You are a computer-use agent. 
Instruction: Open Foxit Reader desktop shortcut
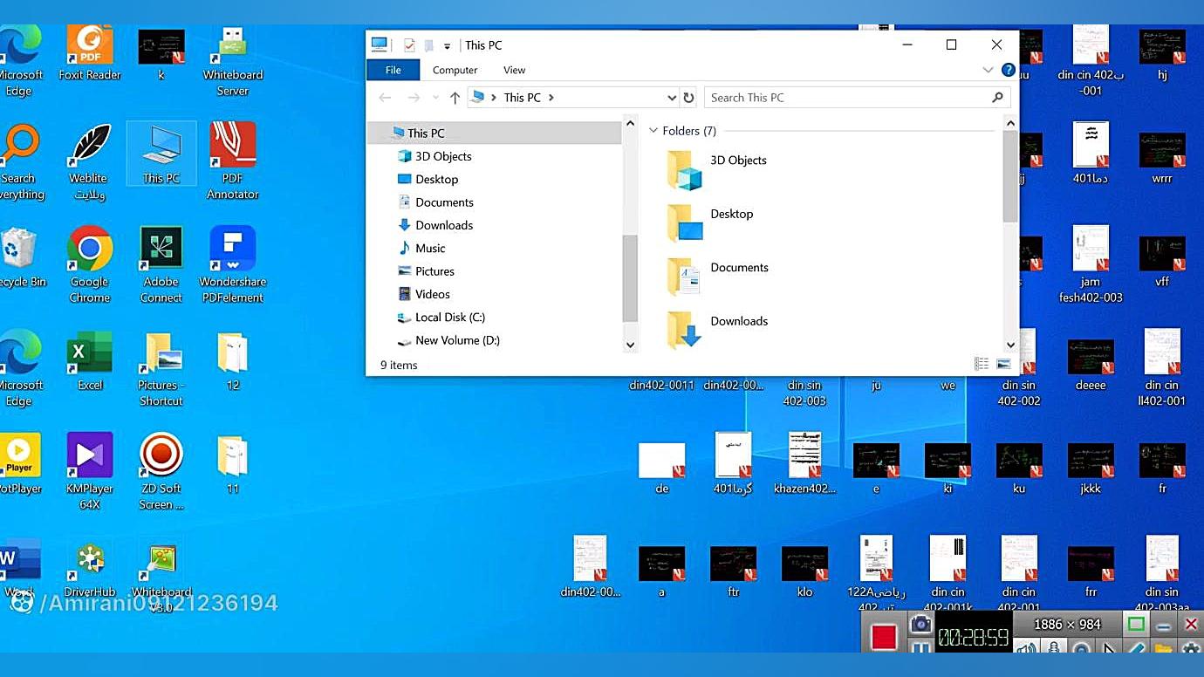pyautogui.click(x=90, y=52)
